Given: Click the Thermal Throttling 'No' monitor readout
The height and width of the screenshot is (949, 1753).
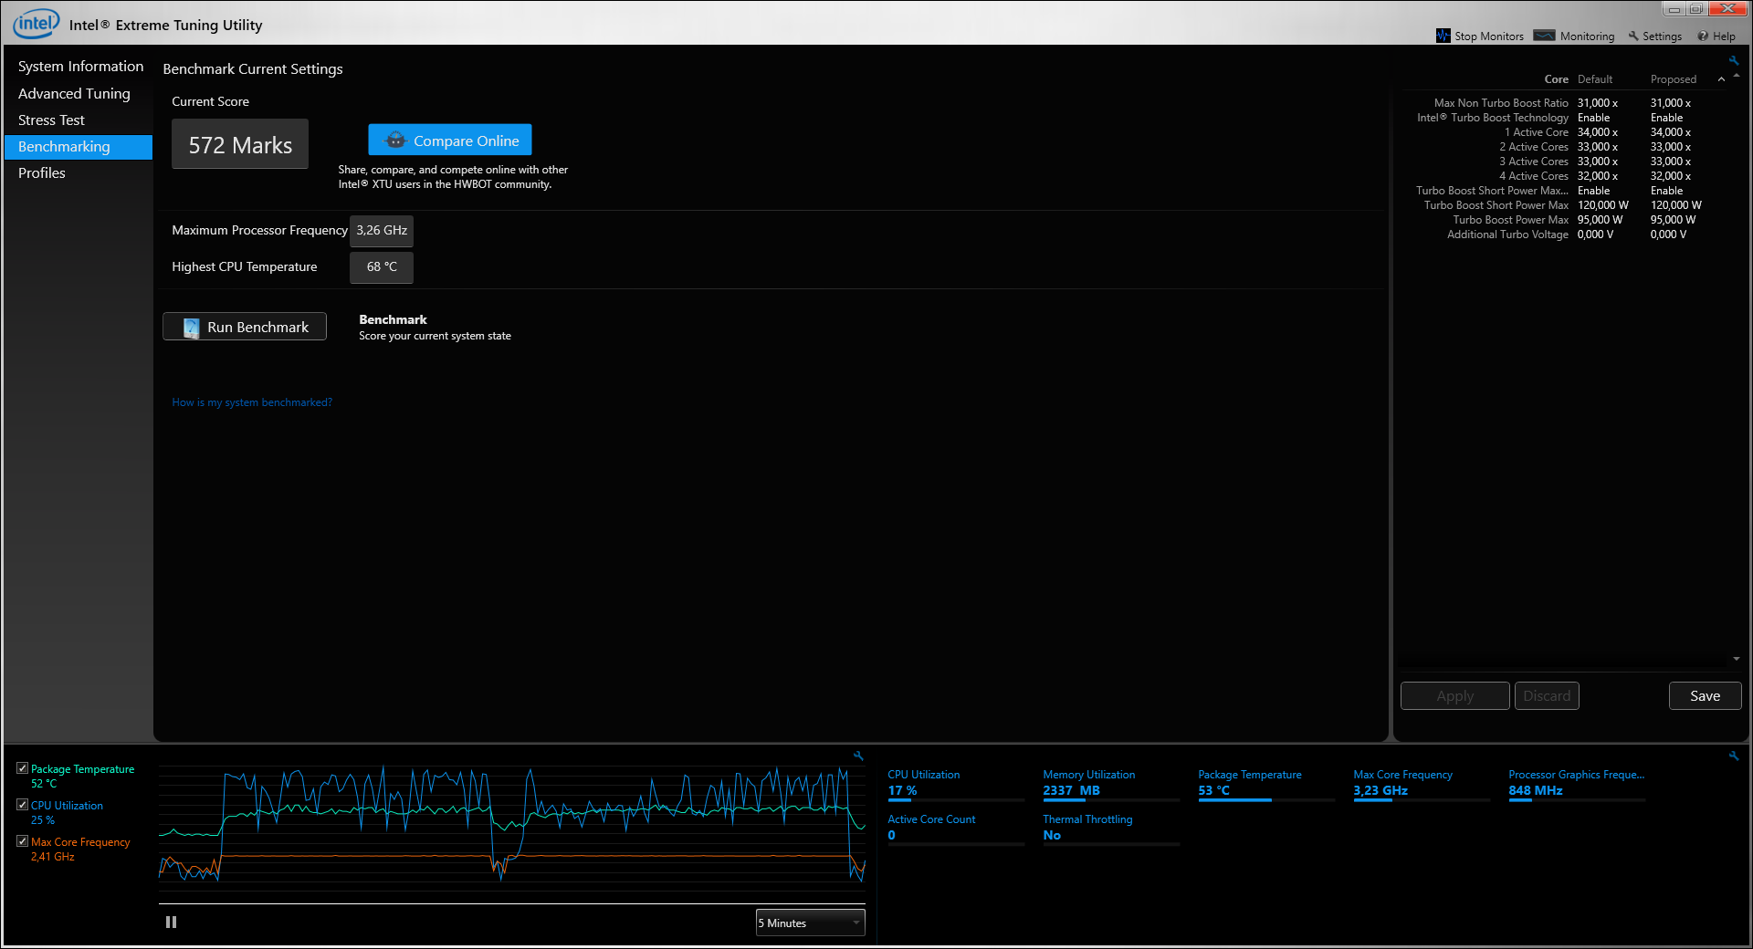Looking at the screenshot, I should pos(1110,828).
